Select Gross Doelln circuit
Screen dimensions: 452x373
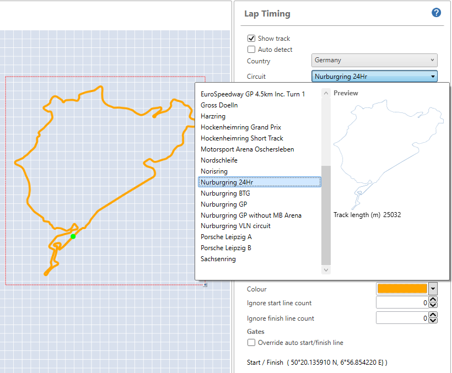pos(219,105)
